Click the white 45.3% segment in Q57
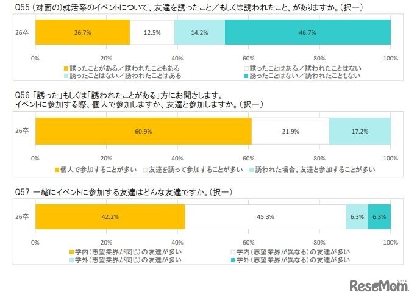This screenshot has width=417, height=300. [265, 216]
